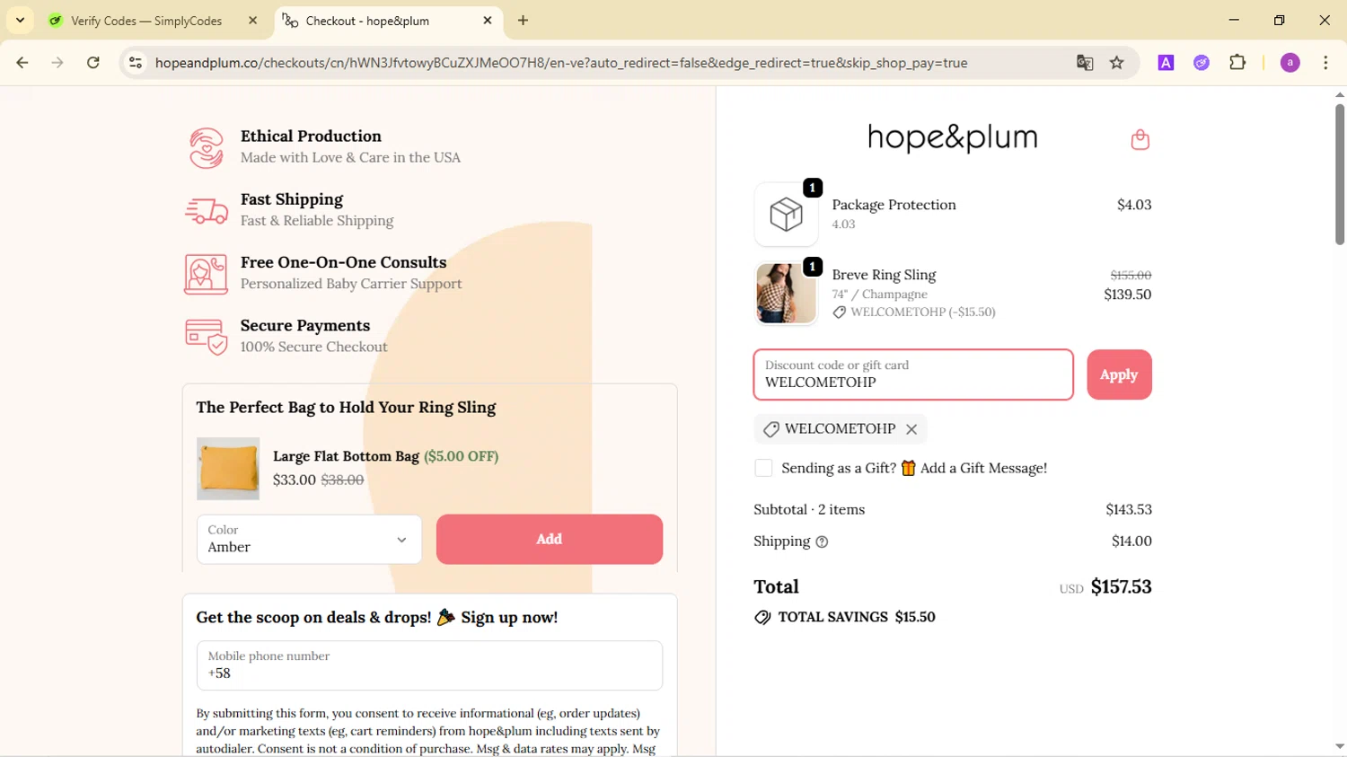Viewport: 1347px width, 757px height.
Task: Click the '74" / Champagne' variant text
Action: (879, 295)
